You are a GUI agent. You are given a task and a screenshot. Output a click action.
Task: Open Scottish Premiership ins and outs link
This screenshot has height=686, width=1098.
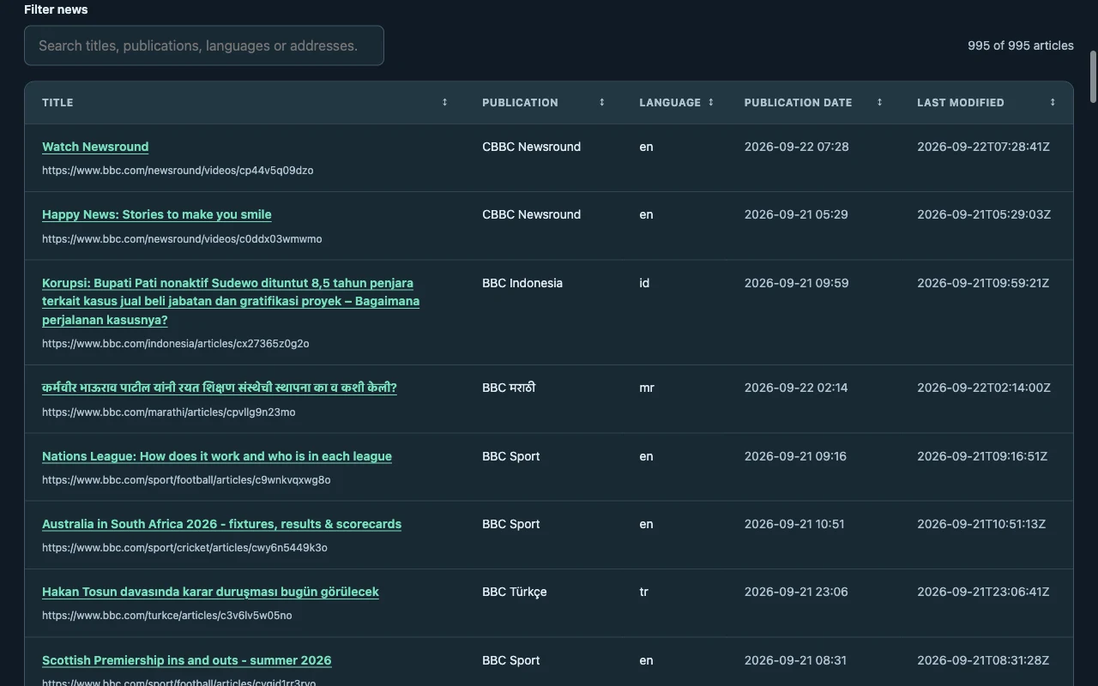[x=186, y=660]
